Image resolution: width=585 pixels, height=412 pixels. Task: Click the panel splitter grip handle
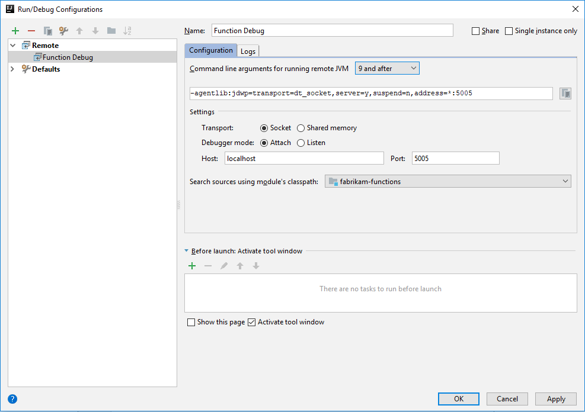[179, 205]
